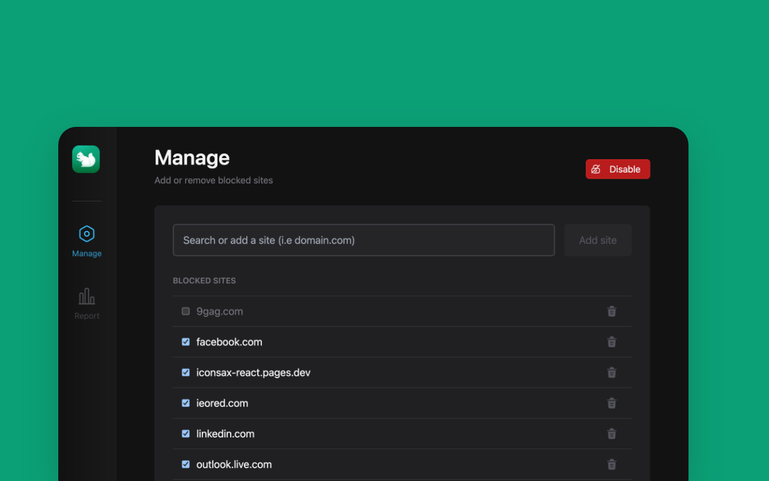The height and width of the screenshot is (481, 769).
Task: Open the Report section in sidebar
Action: 87,304
